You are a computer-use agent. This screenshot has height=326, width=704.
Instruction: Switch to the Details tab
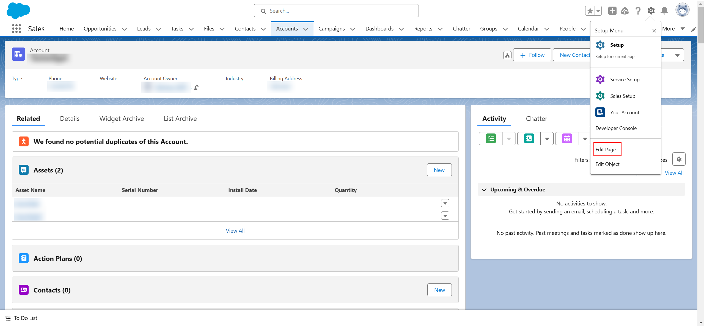point(70,119)
